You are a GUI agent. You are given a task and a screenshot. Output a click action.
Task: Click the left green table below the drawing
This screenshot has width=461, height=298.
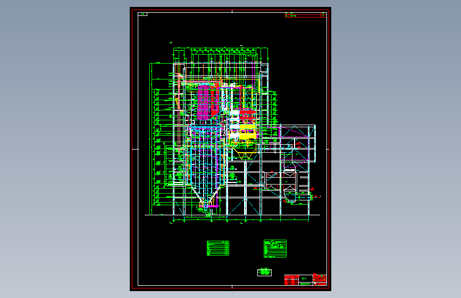coord(218,248)
